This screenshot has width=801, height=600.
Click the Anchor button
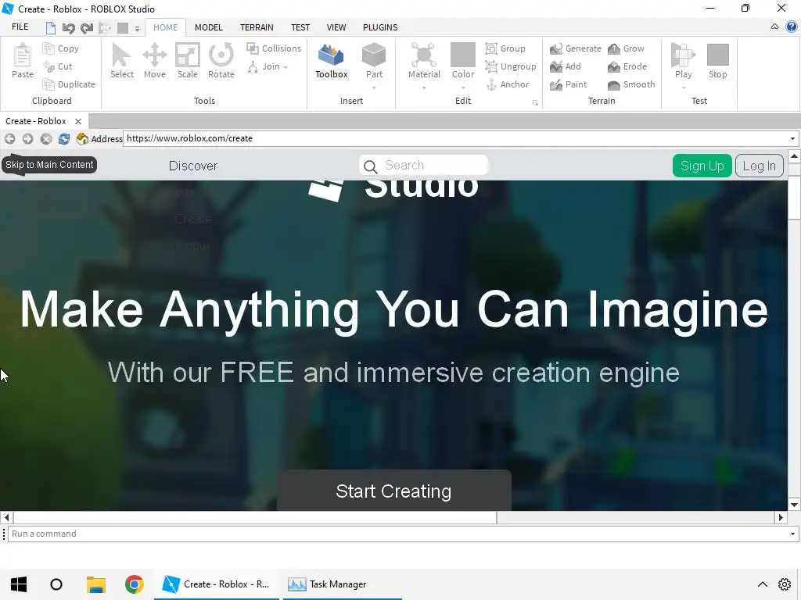click(507, 84)
